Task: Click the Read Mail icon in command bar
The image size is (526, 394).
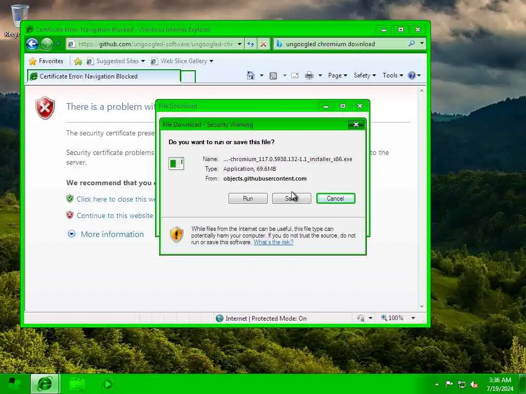Action: (295, 75)
